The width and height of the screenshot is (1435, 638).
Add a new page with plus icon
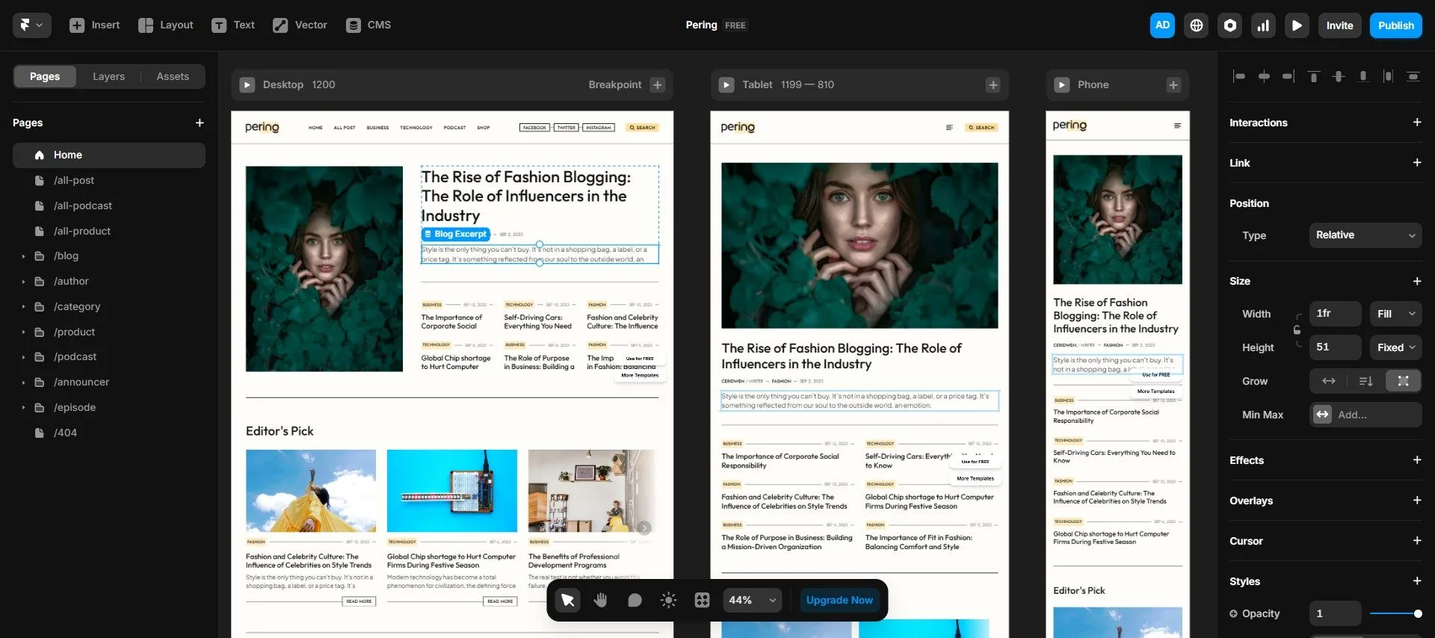[200, 123]
